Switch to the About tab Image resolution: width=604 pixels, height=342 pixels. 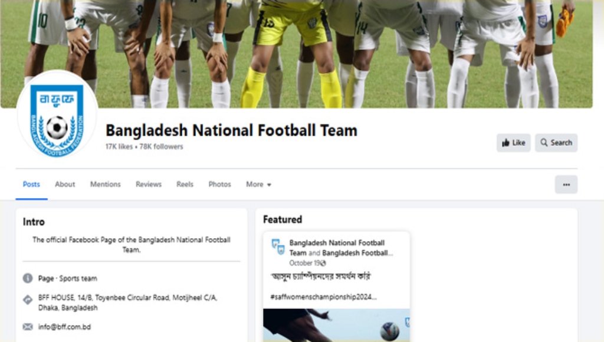[65, 185]
